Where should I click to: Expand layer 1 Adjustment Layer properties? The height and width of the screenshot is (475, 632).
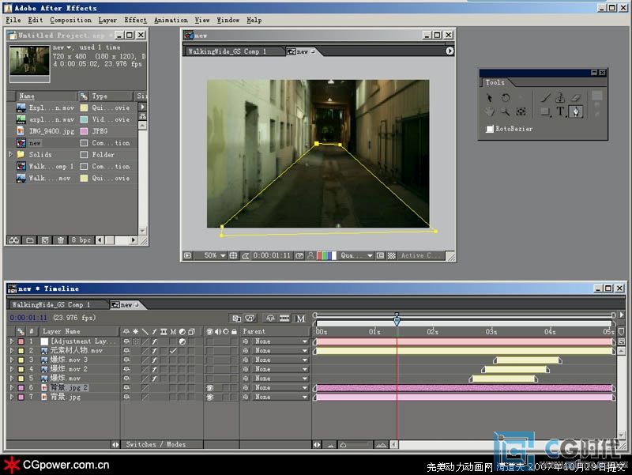pos(11,341)
